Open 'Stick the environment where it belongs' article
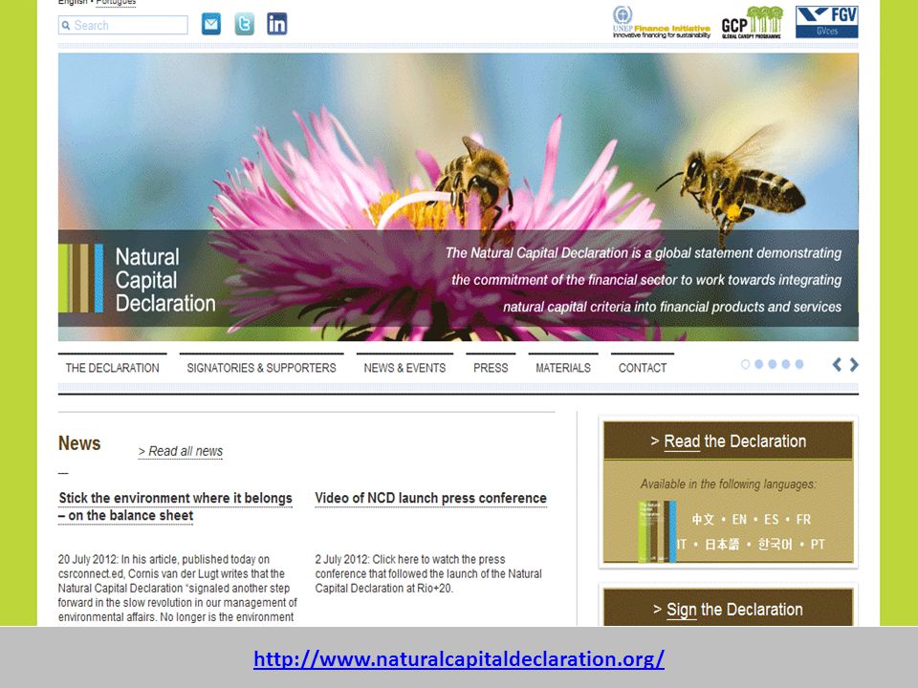This screenshot has width=918, height=688. tap(175, 506)
